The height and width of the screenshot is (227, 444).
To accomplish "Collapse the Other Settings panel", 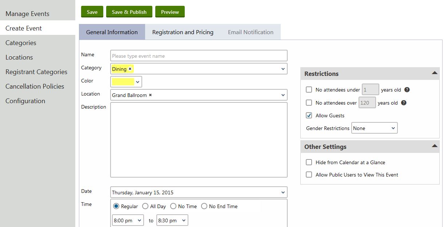I will [x=434, y=146].
